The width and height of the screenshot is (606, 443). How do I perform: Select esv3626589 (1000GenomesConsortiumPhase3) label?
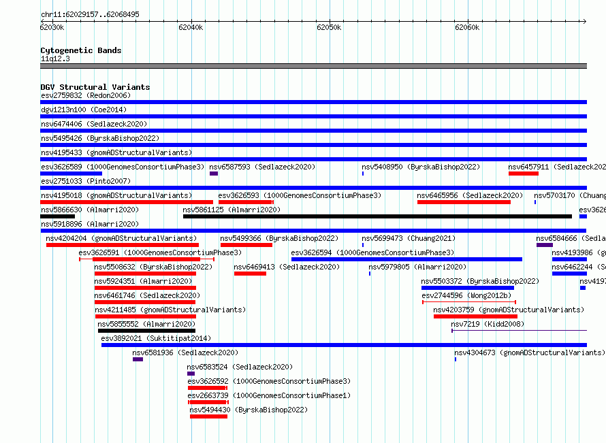click(123, 167)
